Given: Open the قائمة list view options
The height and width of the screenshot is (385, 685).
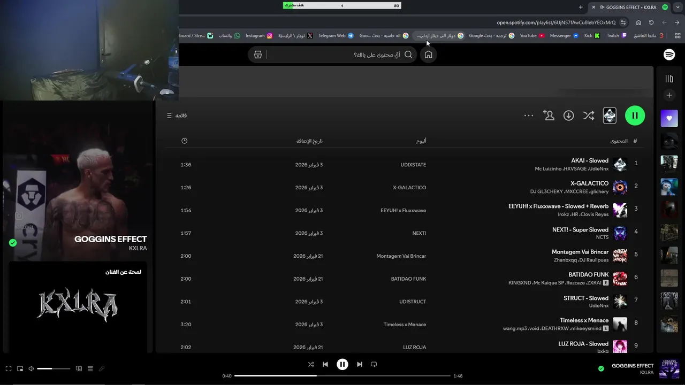Looking at the screenshot, I should (x=177, y=115).
